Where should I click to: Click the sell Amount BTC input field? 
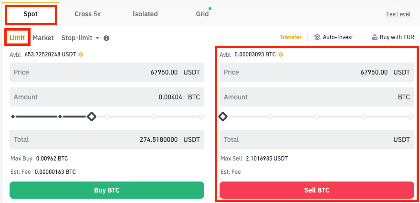[317, 97]
